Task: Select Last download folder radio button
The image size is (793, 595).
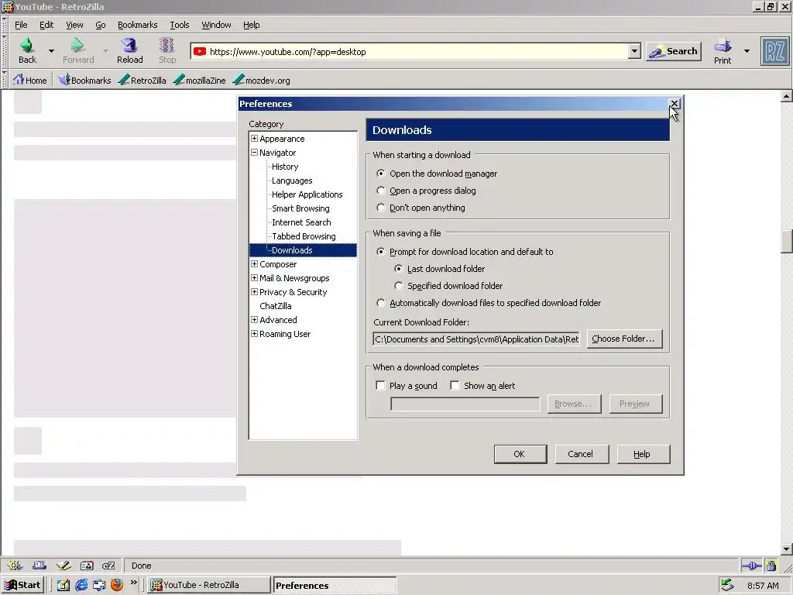Action: [399, 269]
